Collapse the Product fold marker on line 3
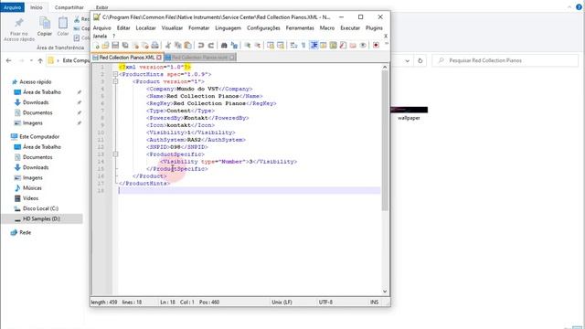Viewport: 585px width, 329px height. click(x=115, y=81)
